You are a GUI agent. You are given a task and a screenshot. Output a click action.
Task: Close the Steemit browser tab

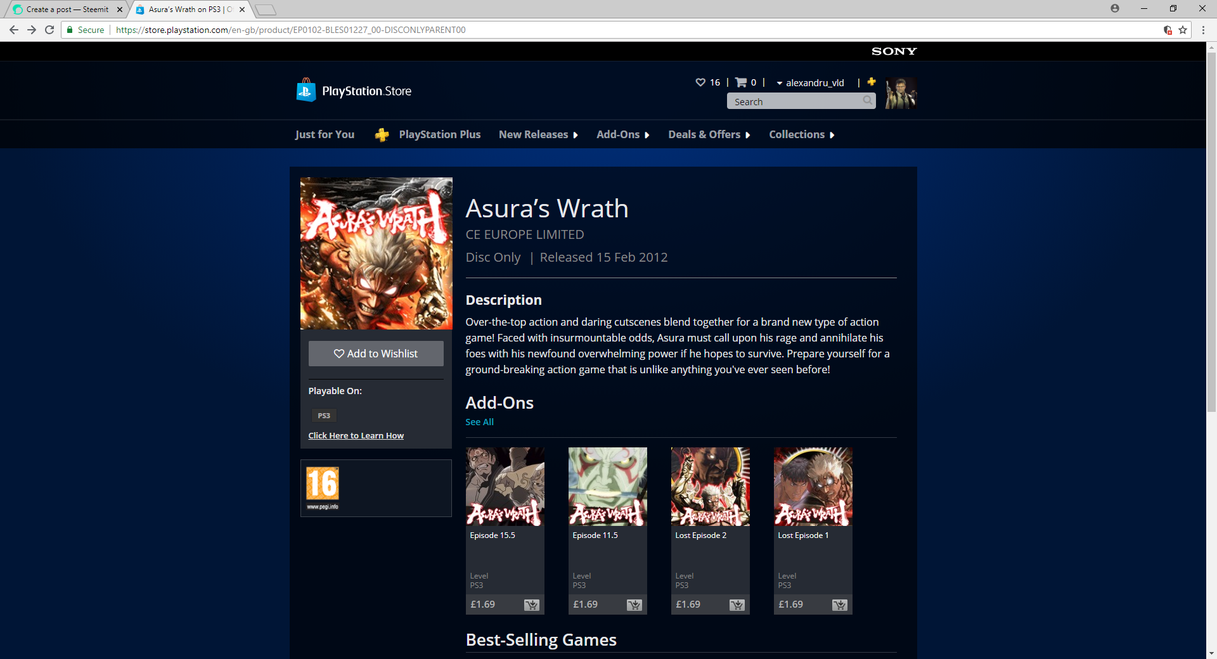pyautogui.click(x=120, y=10)
